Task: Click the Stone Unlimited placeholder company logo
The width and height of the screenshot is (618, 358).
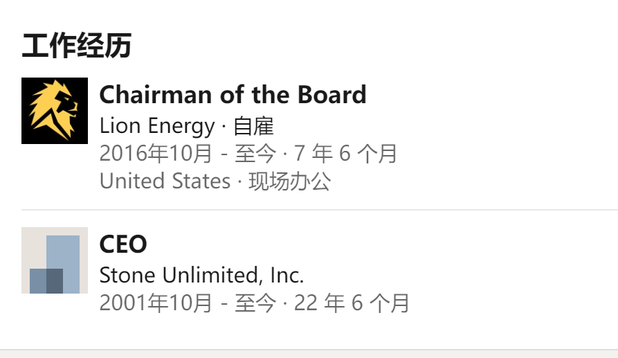Action: (55, 260)
